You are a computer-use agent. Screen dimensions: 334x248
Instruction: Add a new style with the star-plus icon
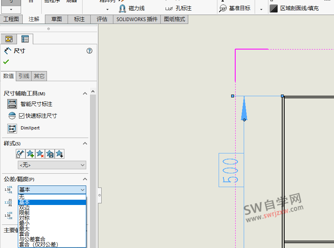point(30,154)
